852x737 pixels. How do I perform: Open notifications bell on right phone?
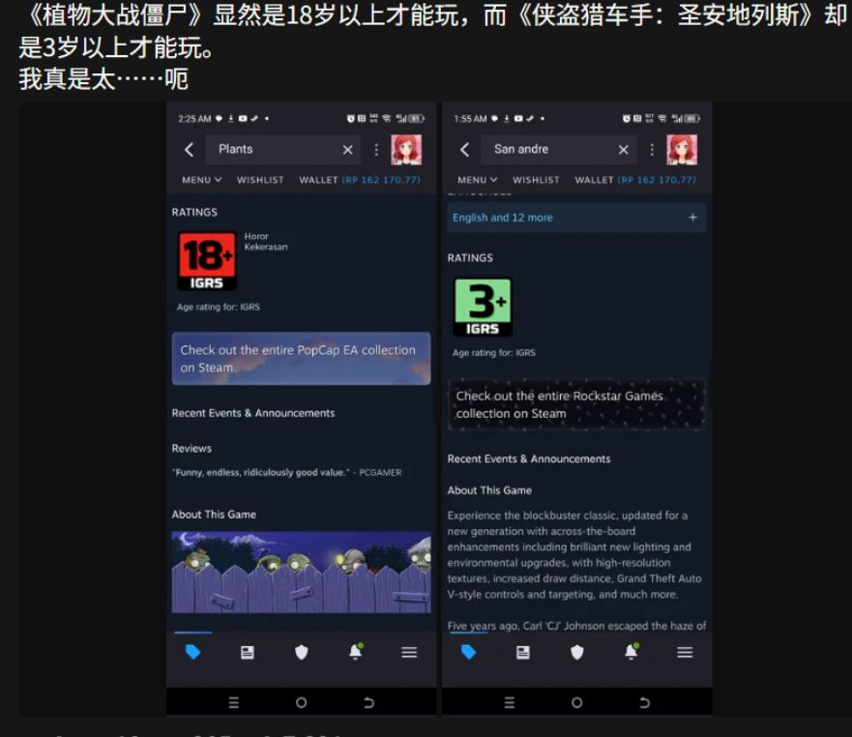click(x=631, y=651)
